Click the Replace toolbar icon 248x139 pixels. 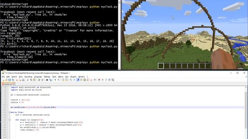click(50, 80)
